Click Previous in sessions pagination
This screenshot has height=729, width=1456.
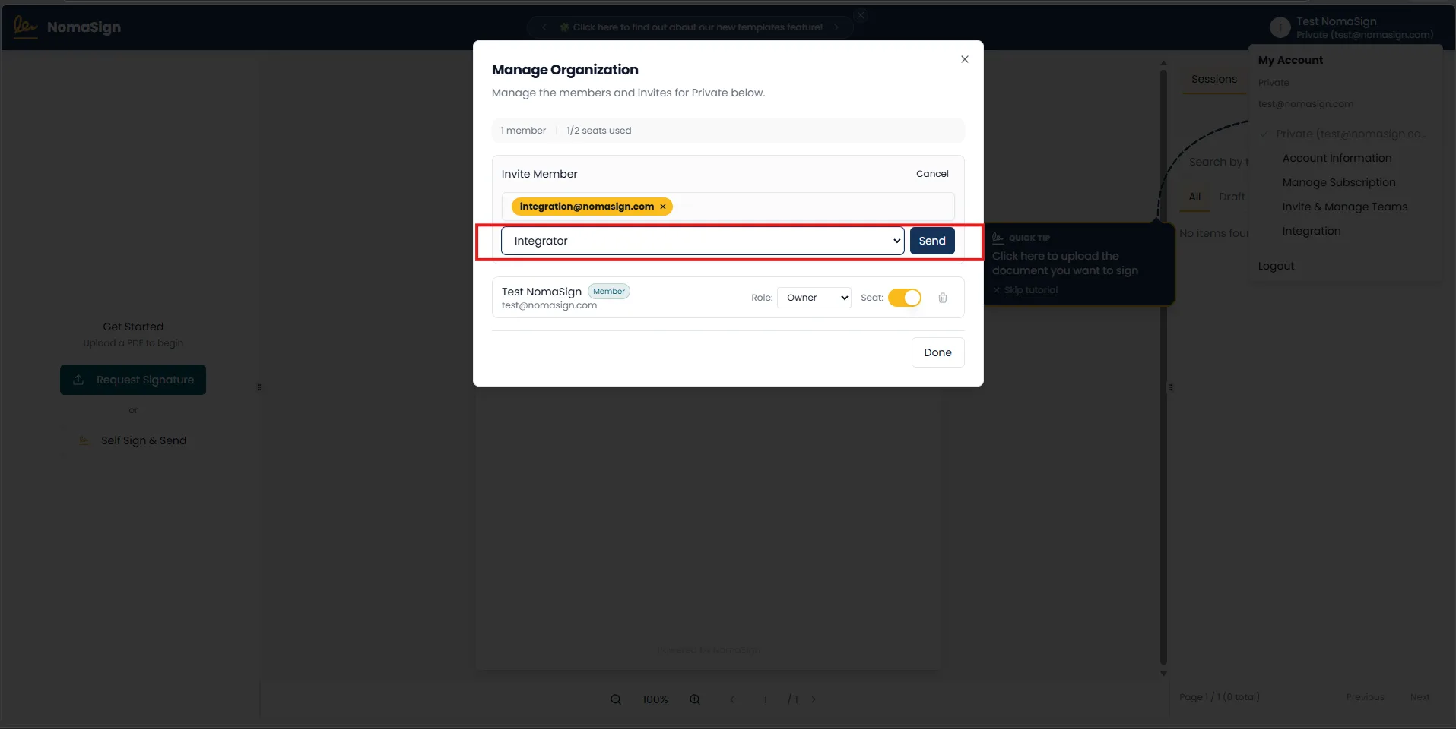(1365, 697)
